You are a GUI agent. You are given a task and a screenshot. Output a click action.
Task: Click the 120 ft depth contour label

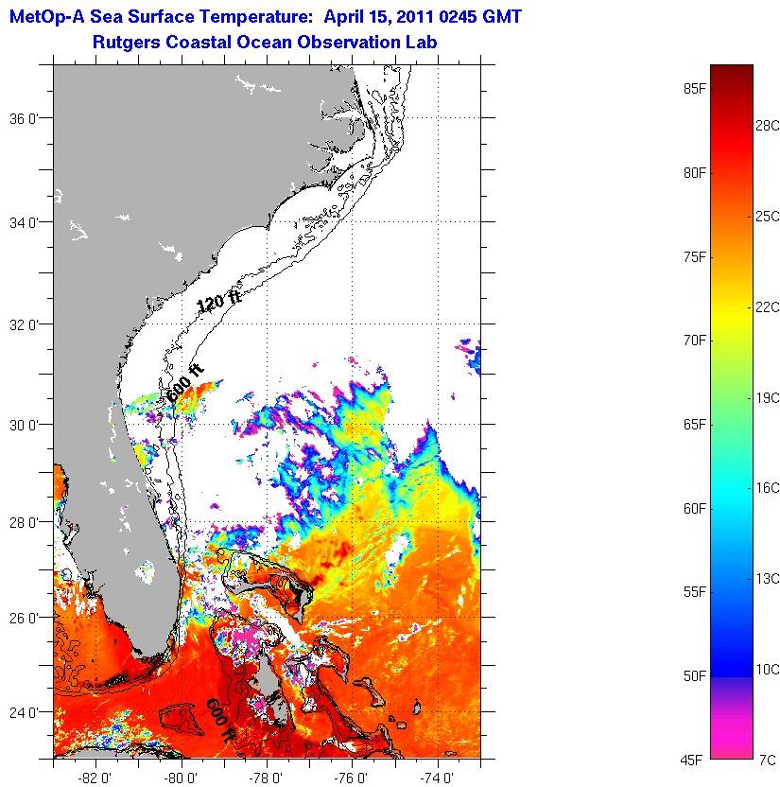pyautogui.click(x=218, y=301)
